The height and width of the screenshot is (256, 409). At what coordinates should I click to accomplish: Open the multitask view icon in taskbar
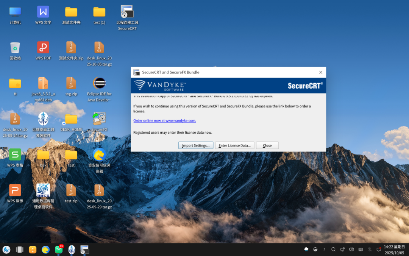(x=20, y=250)
